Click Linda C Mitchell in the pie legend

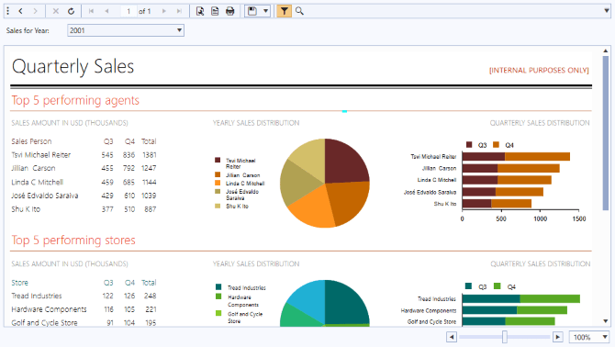click(245, 184)
